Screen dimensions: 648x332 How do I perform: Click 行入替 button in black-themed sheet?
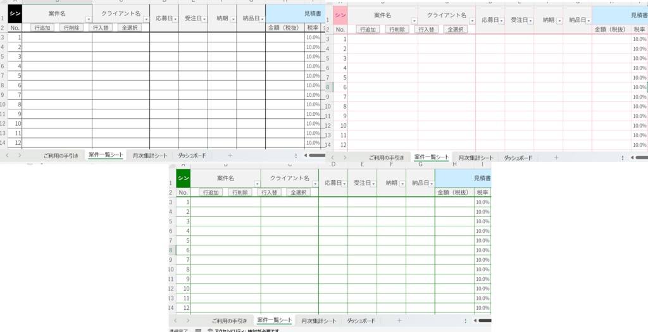pos(101,28)
